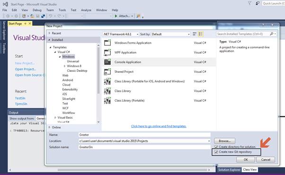
Task: Collapse the Installed section
Action: (x=49, y=40)
